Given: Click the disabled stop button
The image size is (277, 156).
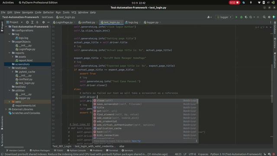Looking at the screenshot, I should (258, 17).
